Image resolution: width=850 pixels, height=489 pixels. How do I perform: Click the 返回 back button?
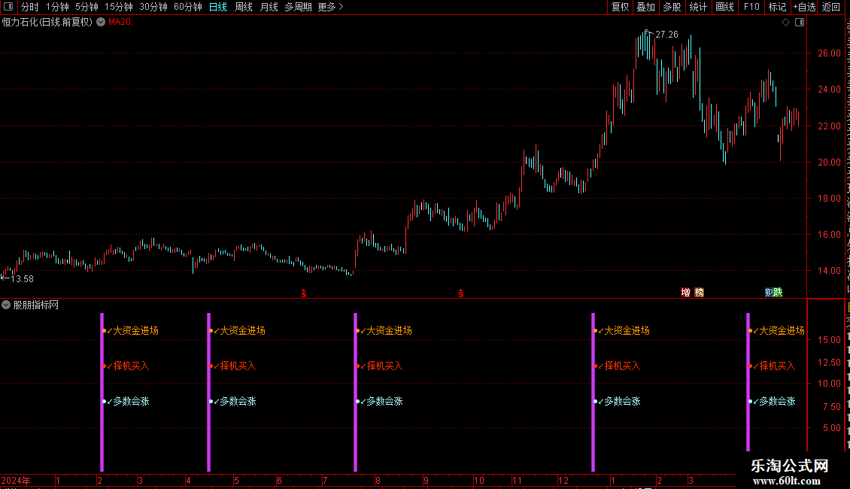tap(830, 7)
